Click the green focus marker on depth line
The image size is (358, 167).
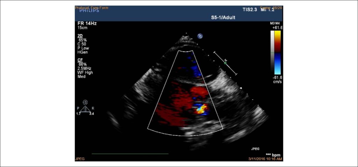pyautogui.click(x=225, y=63)
